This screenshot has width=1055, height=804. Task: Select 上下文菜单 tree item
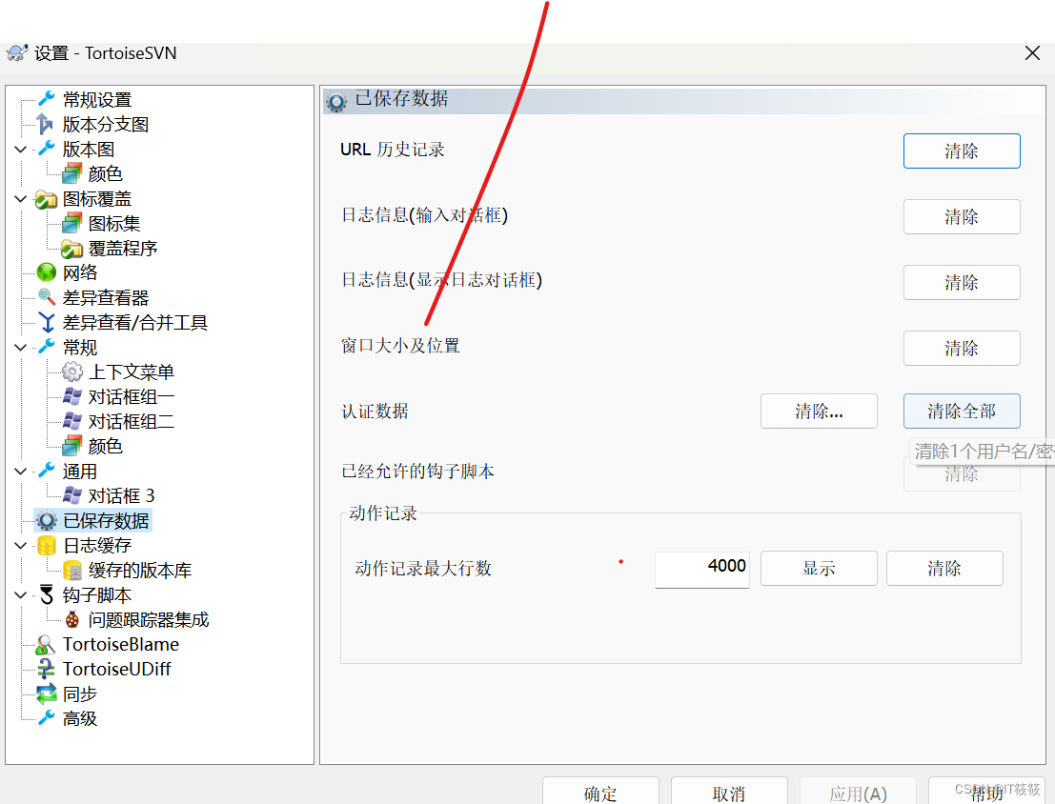pos(132,372)
